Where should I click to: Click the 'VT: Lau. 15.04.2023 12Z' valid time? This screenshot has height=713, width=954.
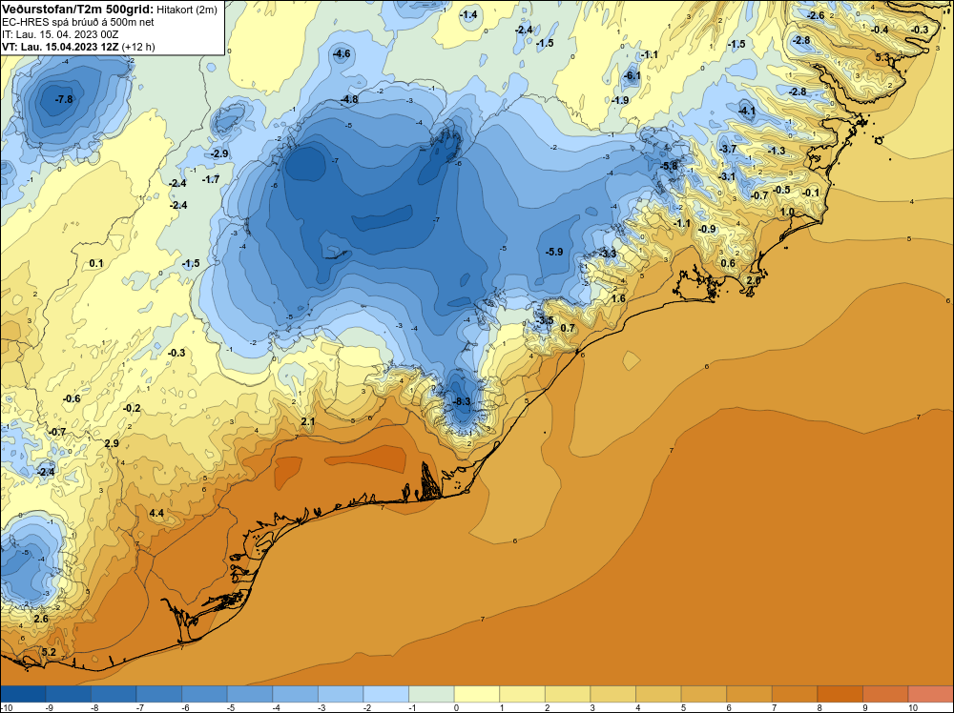pos(60,47)
